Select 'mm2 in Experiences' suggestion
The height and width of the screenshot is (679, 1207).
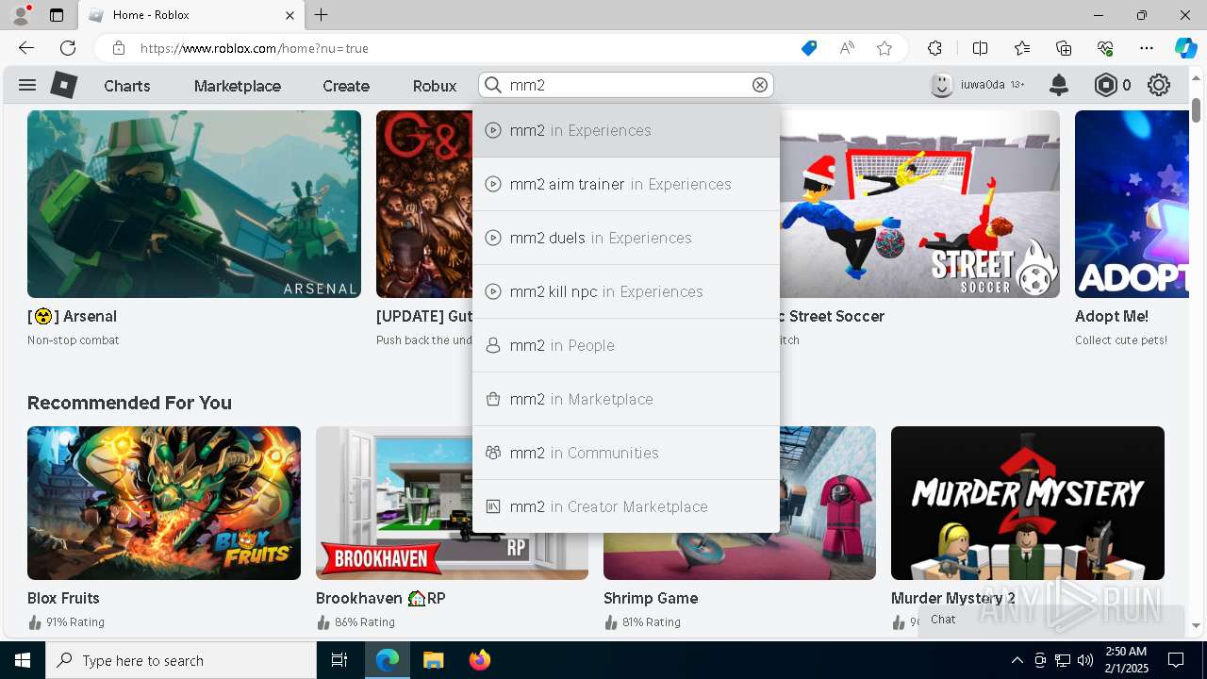(626, 130)
